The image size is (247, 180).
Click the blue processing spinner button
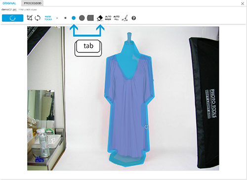click(x=12, y=18)
